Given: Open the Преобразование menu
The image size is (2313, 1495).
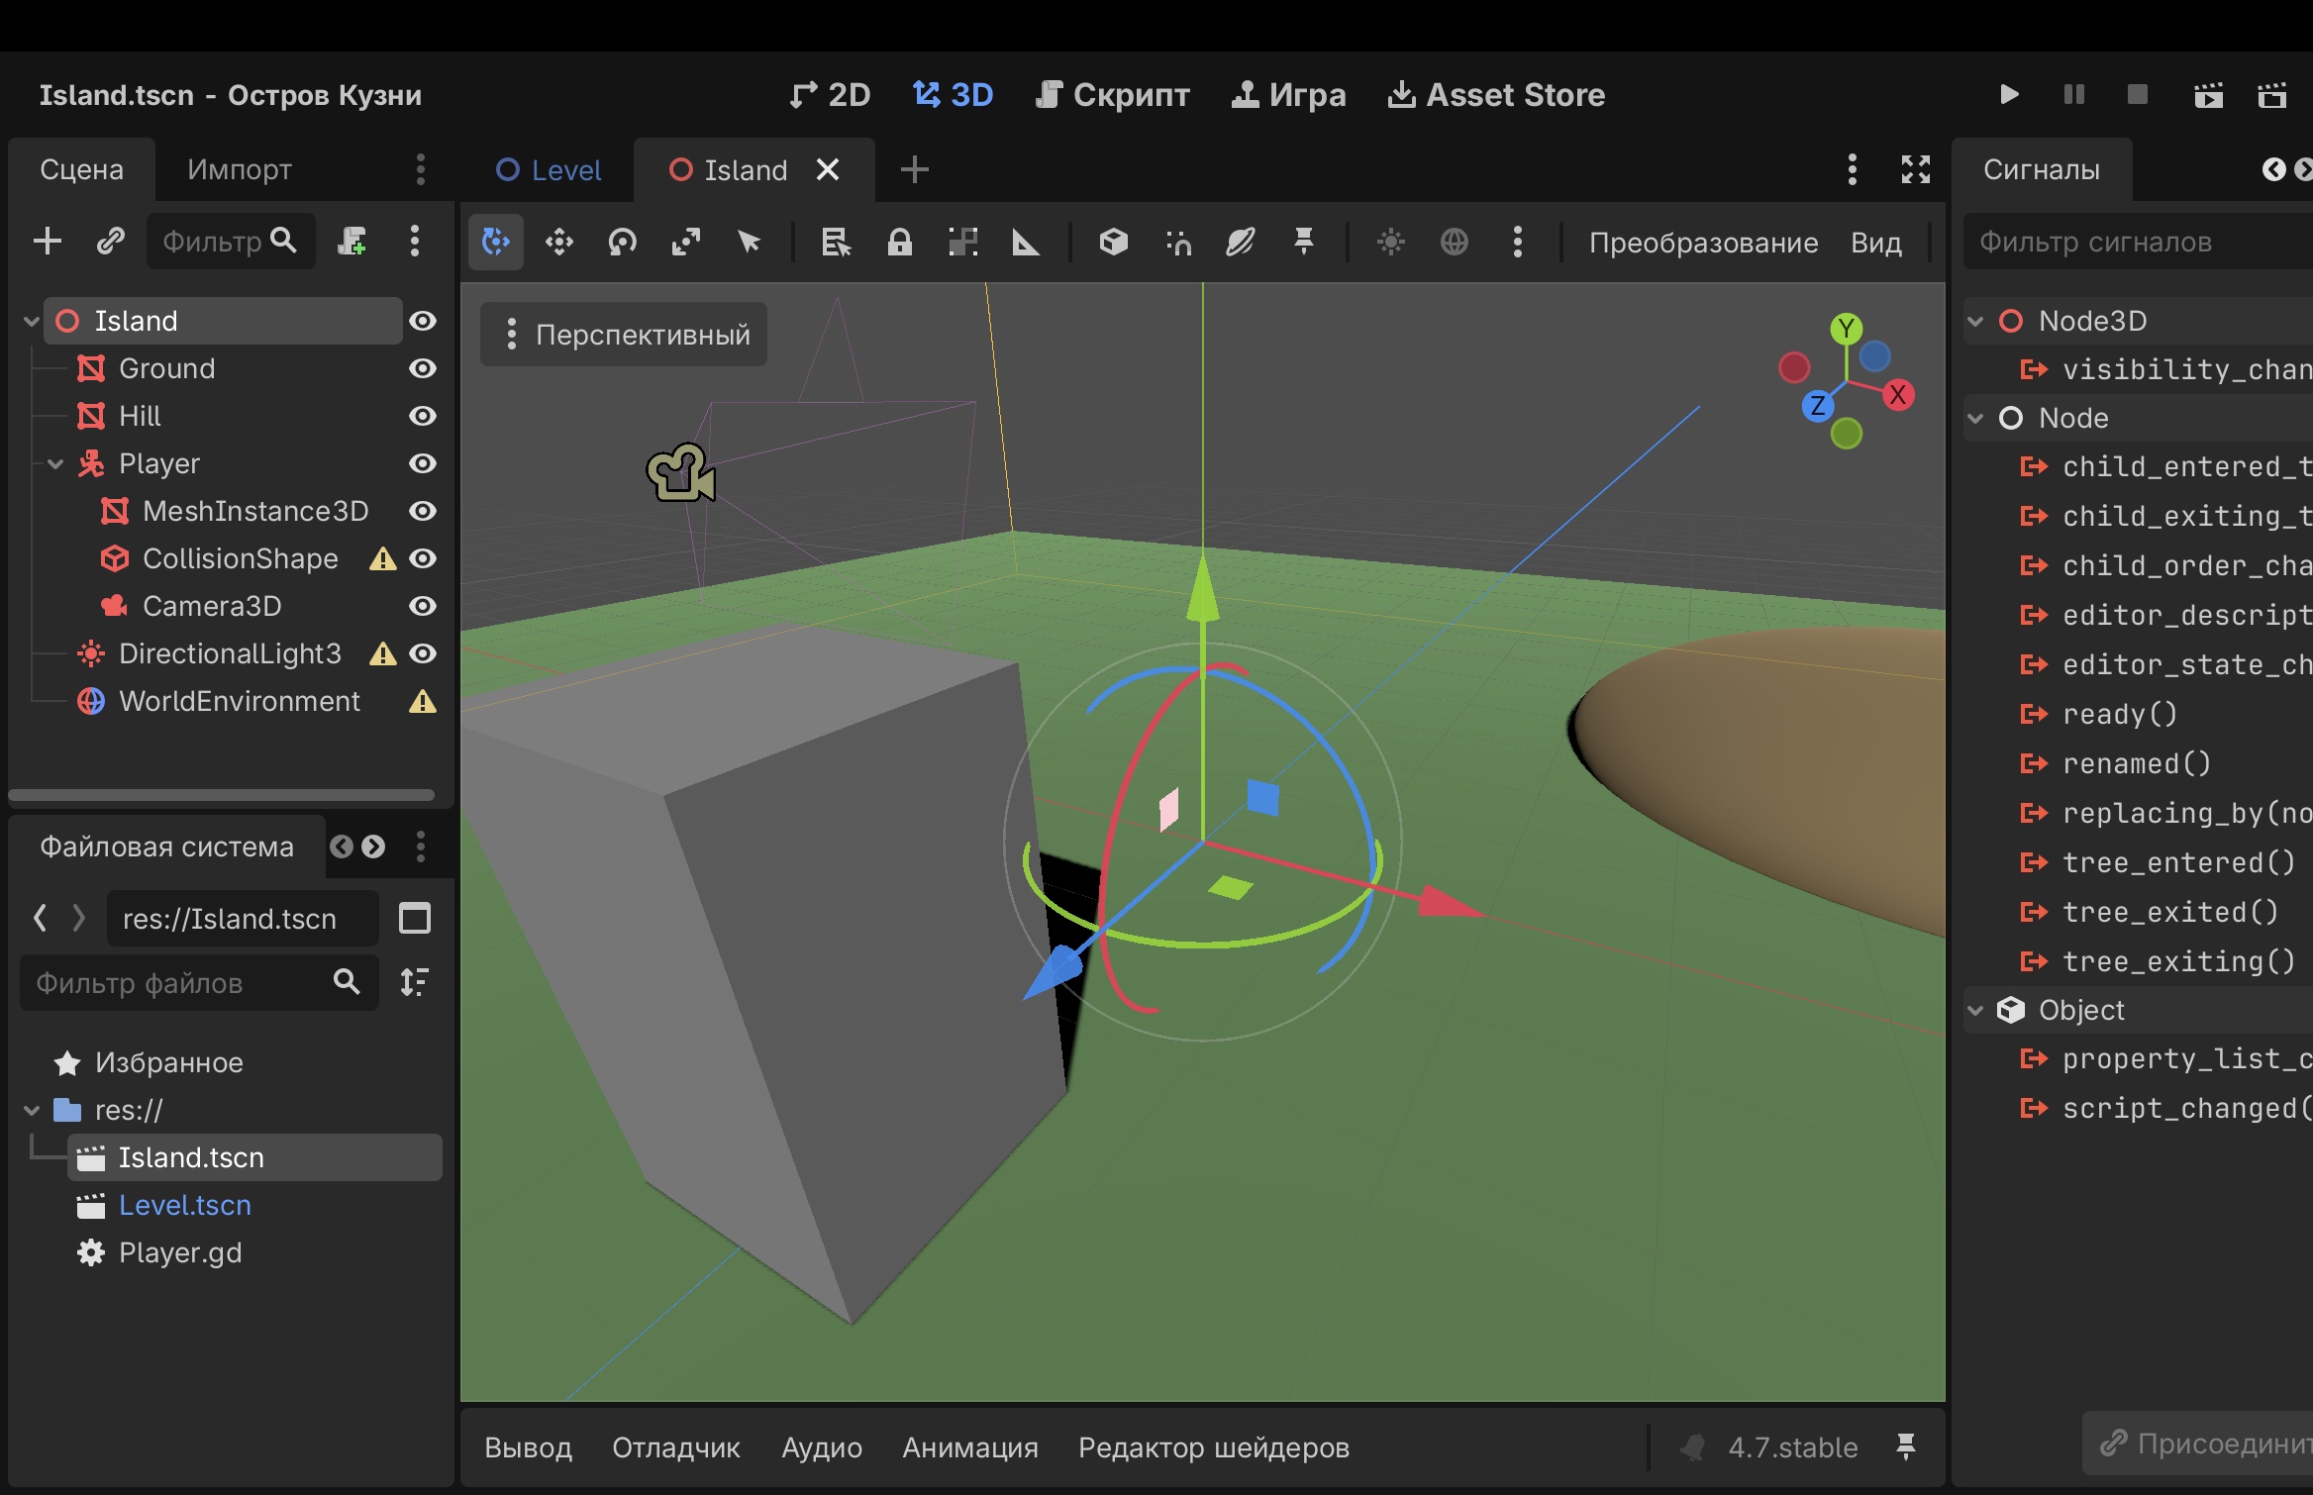Looking at the screenshot, I should (1703, 243).
